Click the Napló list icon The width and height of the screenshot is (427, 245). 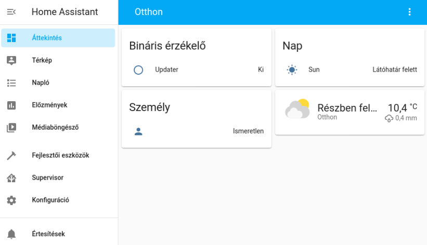click(11, 83)
